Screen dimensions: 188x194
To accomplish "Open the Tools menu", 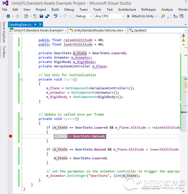I will point(97,10).
